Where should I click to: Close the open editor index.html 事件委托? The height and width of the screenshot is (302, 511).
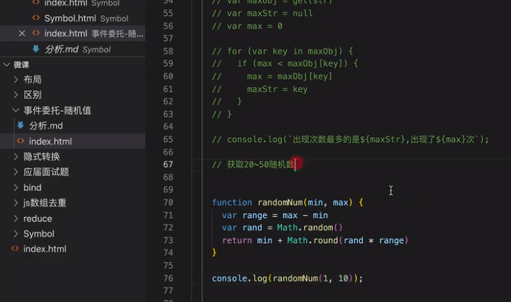tap(22, 34)
